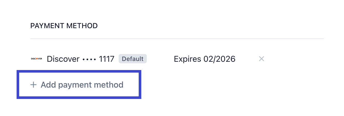Click the word Expires
Image resolution: width=344 pixels, height=116 pixels.
coord(187,59)
